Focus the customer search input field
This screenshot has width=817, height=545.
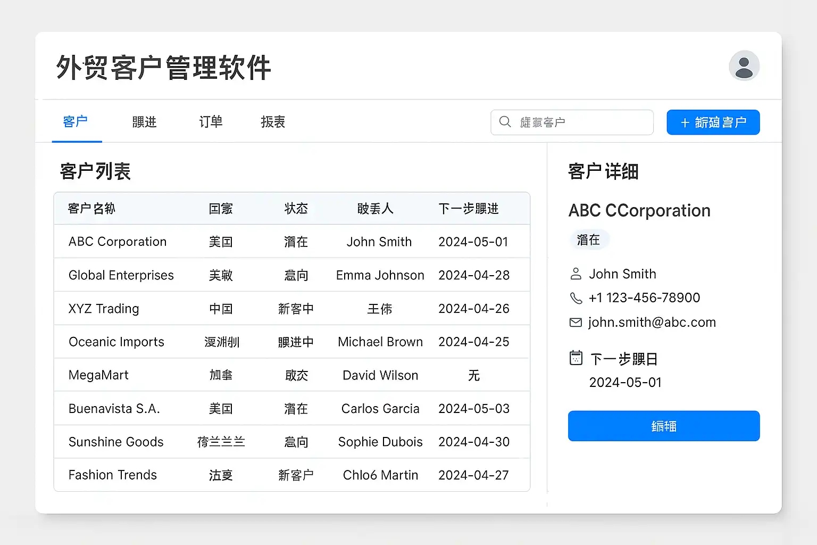(580, 122)
